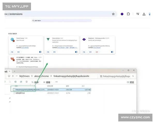Open the Chrome extensions puzzle menu

[x=128, y=14]
